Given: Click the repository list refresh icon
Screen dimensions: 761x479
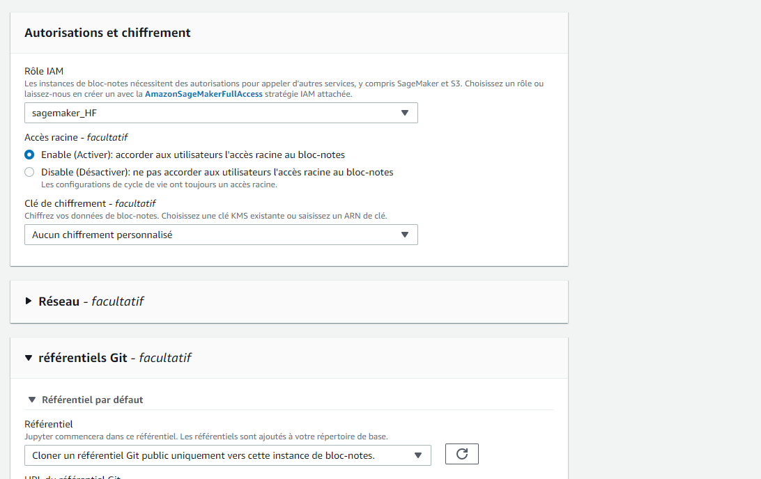Looking at the screenshot, I should [x=461, y=453].
